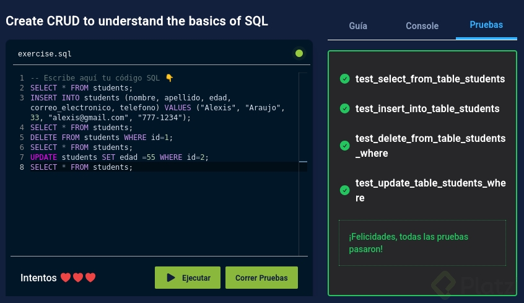Switch to the Guía tab
Screen dimensions: 524x303
[x=358, y=26]
